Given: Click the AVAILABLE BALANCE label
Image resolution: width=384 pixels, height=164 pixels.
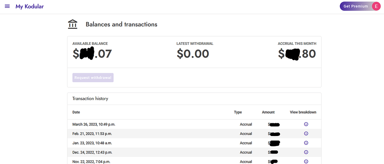Looking at the screenshot, I should point(90,44).
